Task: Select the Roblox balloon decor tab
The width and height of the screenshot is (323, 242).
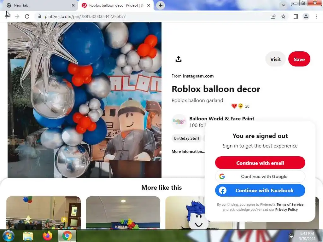Action: tap(115, 5)
